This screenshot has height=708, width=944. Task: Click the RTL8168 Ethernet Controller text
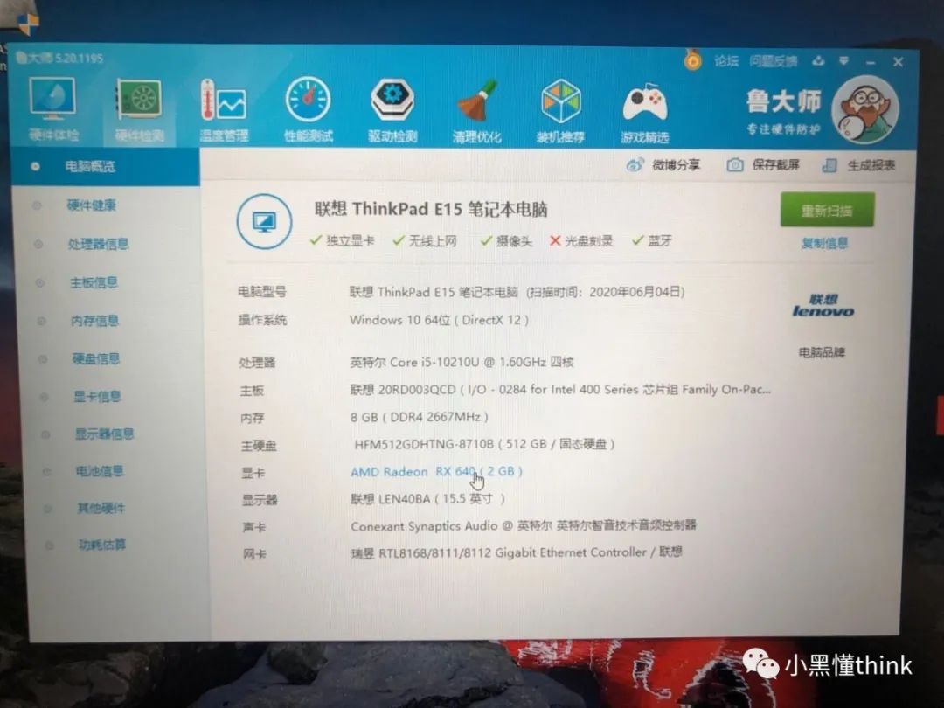[517, 552]
